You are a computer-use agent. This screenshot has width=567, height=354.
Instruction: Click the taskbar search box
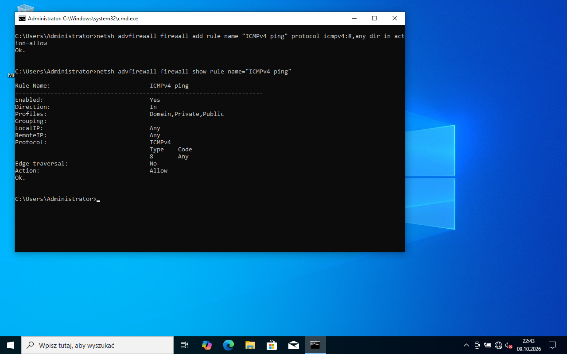tap(97, 345)
